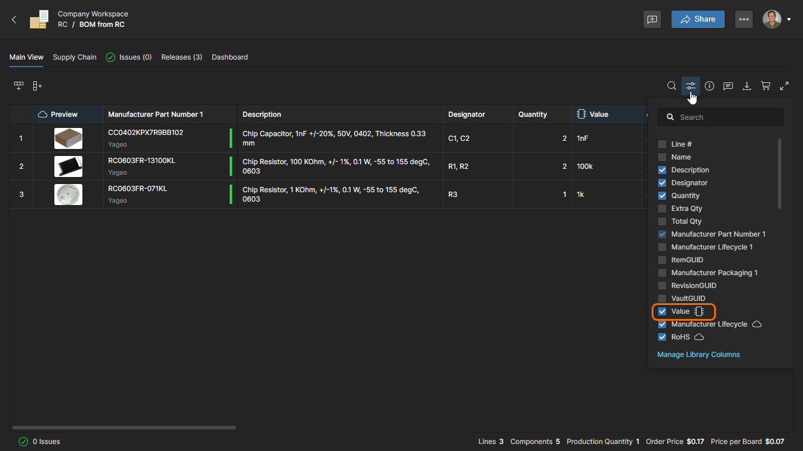Image resolution: width=803 pixels, height=451 pixels.
Task: Open the more options ellipsis menu
Action: pos(743,19)
